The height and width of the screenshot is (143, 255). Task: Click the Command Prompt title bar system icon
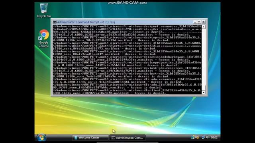(55, 22)
